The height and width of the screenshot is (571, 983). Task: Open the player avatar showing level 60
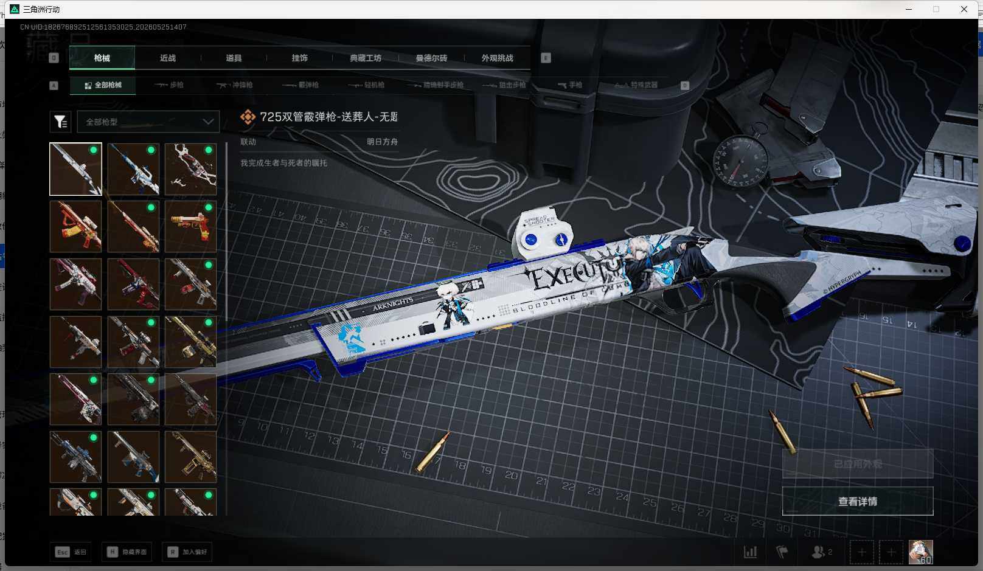coord(920,552)
